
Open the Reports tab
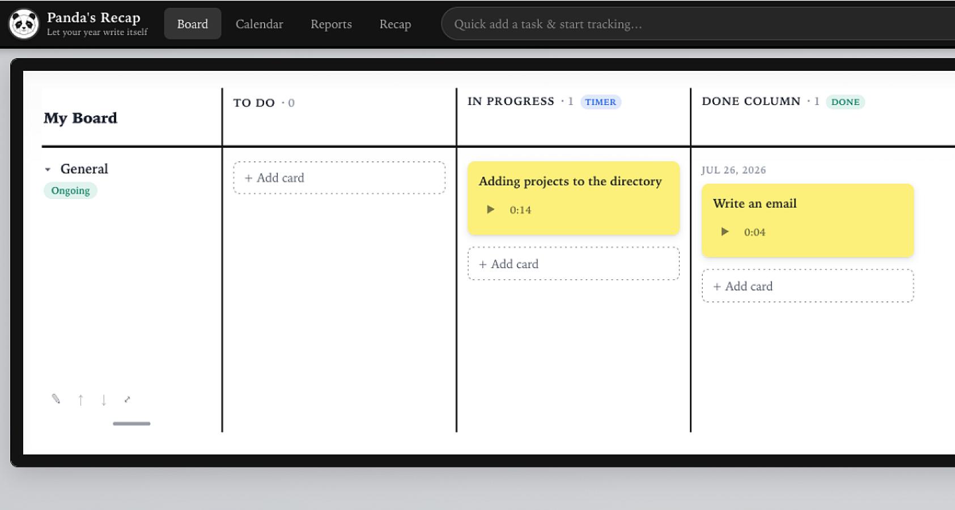[331, 24]
